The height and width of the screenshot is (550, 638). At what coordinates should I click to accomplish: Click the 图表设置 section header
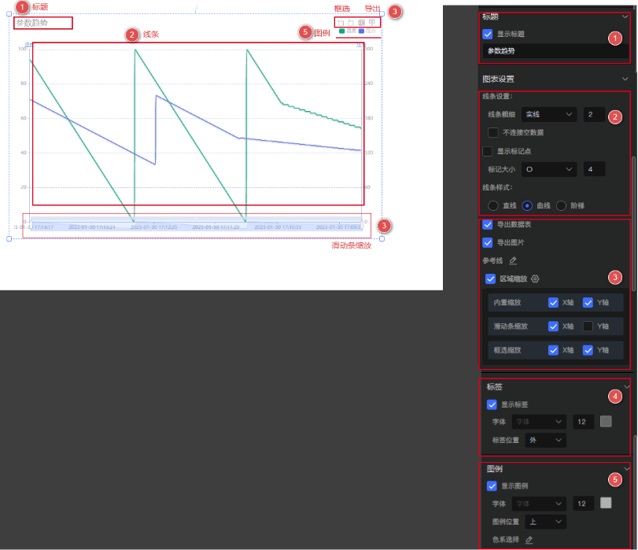point(499,79)
